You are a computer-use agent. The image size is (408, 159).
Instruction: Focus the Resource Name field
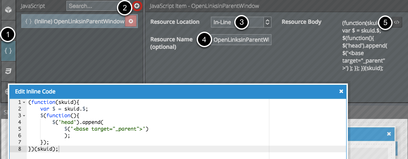pos(241,40)
